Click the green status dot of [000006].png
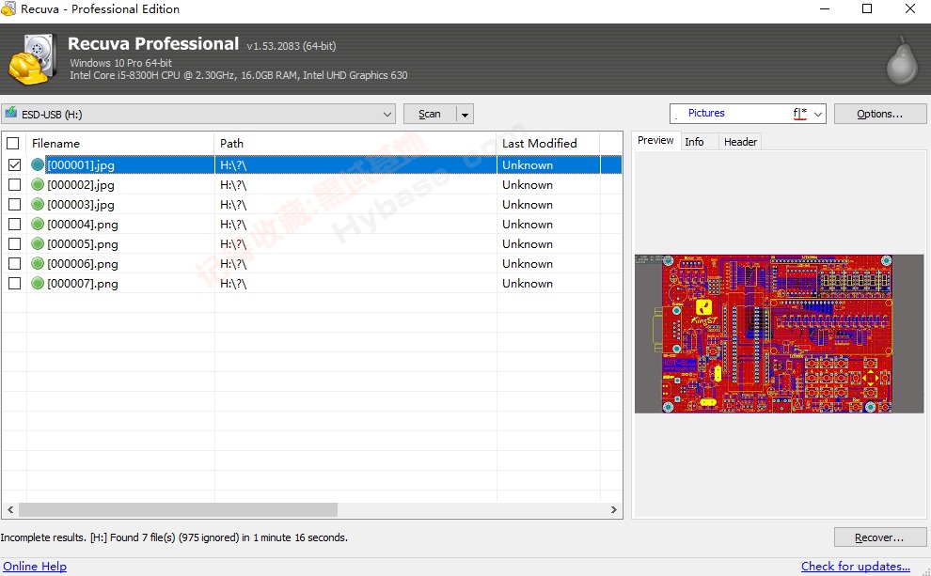Screen dimensions: 931x576 (38, 263)
